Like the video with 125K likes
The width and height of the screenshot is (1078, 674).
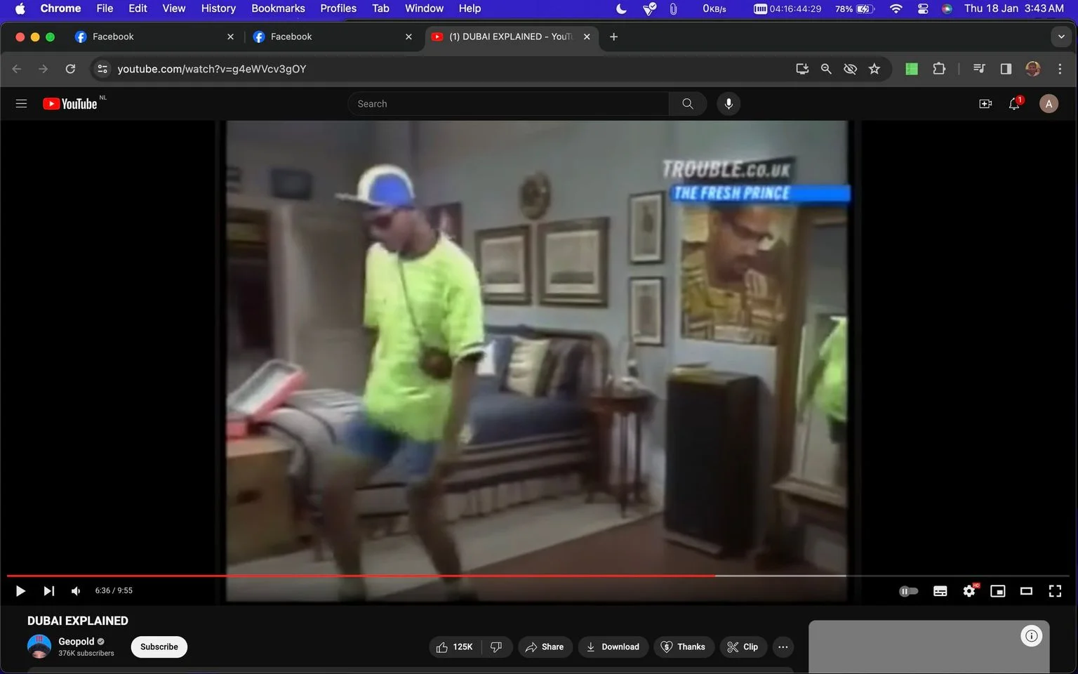pyautogui.click(x=455, y=647)
